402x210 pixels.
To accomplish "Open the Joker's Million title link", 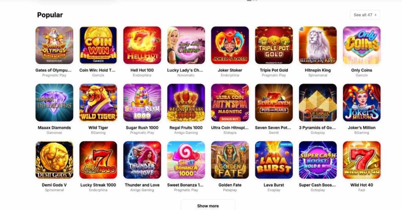I will pos(362,128).
